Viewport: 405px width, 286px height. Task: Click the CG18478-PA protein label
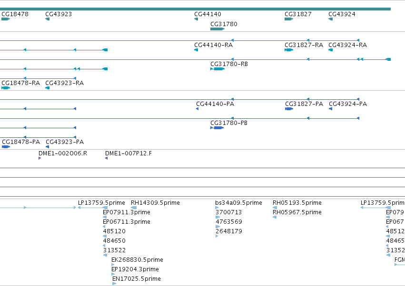point(21,142)
